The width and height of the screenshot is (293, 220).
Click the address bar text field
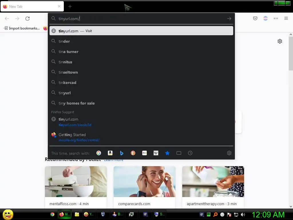[x=141, y=19]
